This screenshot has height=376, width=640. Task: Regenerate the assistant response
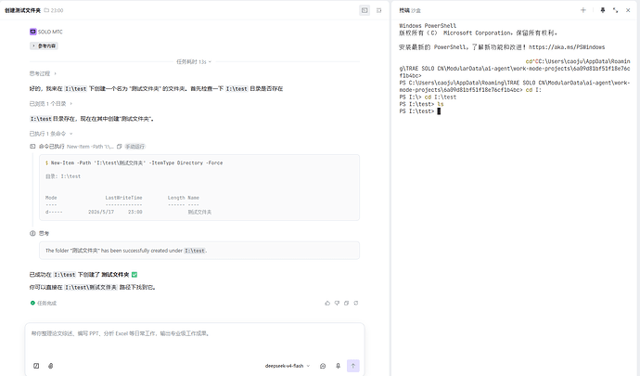click(356, 304)
